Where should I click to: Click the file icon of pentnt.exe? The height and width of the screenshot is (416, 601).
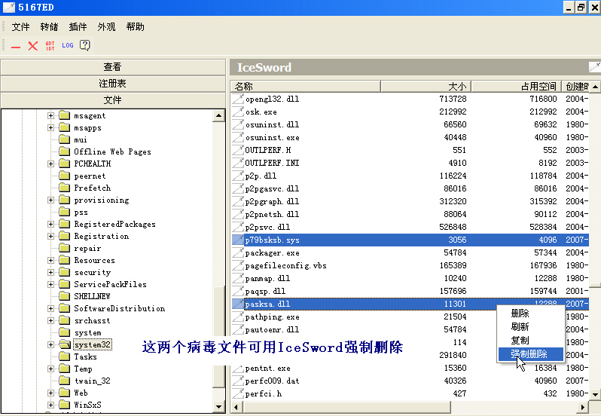click(x=238, y=368)
